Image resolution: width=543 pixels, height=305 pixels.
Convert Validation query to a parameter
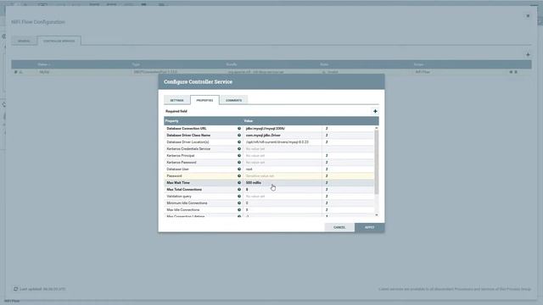[x=327, y=196]
